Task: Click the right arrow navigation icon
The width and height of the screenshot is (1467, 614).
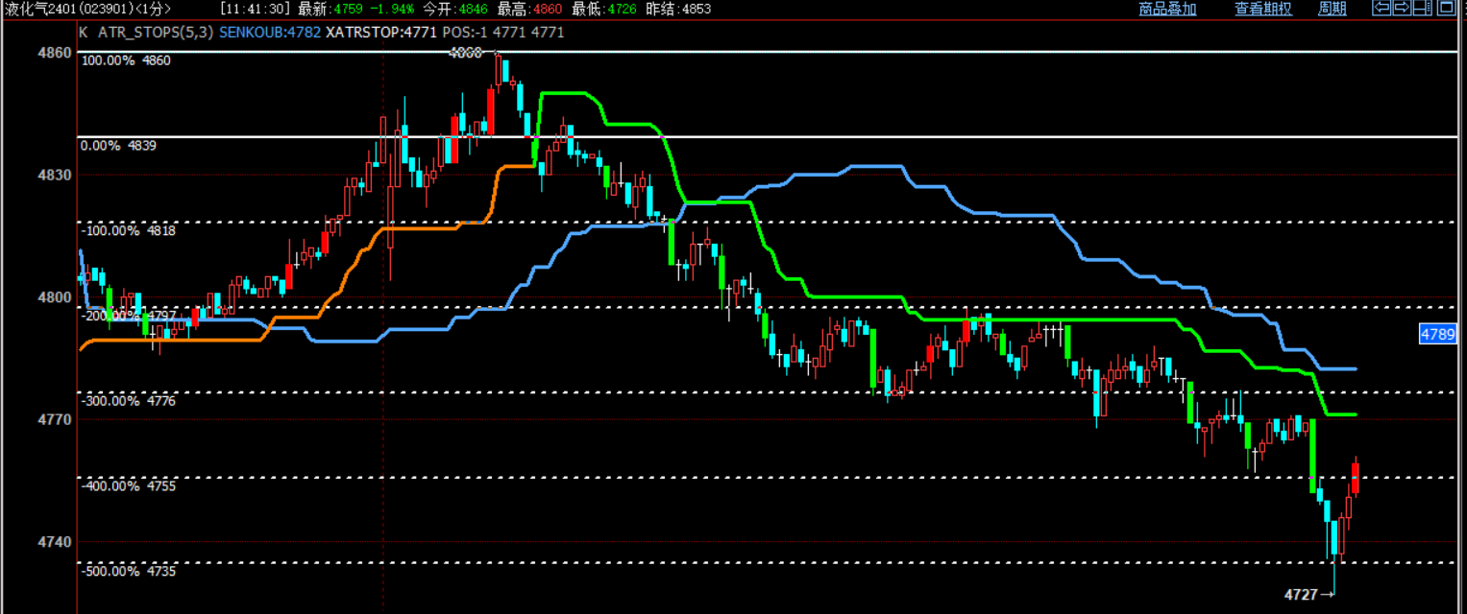Action: (1402, 9)
